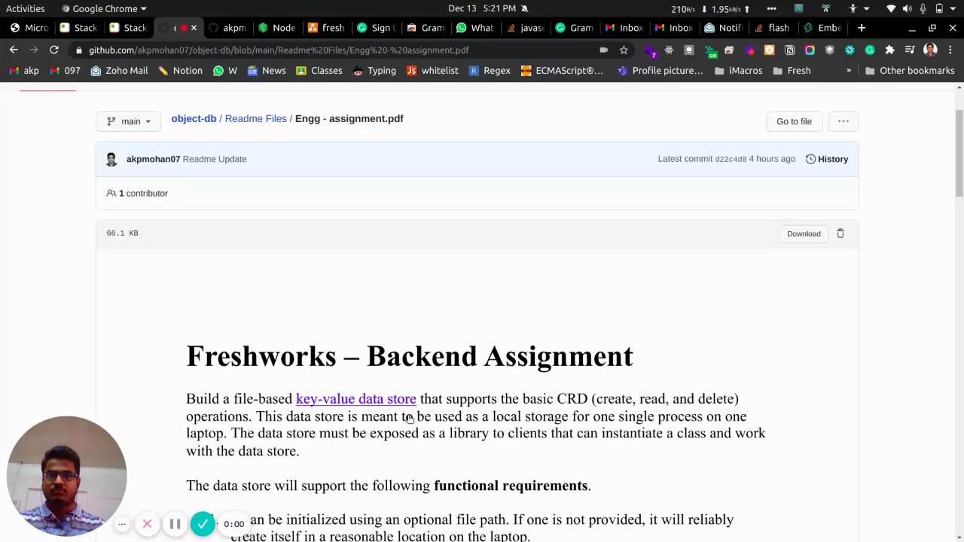Open a new browser tab
Viewport: 964px width, 542px height.
[862, 28]
